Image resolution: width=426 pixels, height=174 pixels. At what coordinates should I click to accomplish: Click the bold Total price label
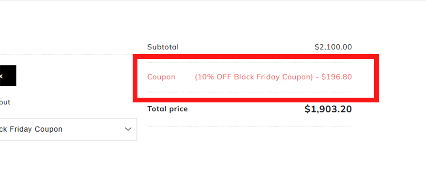(168, 109)
